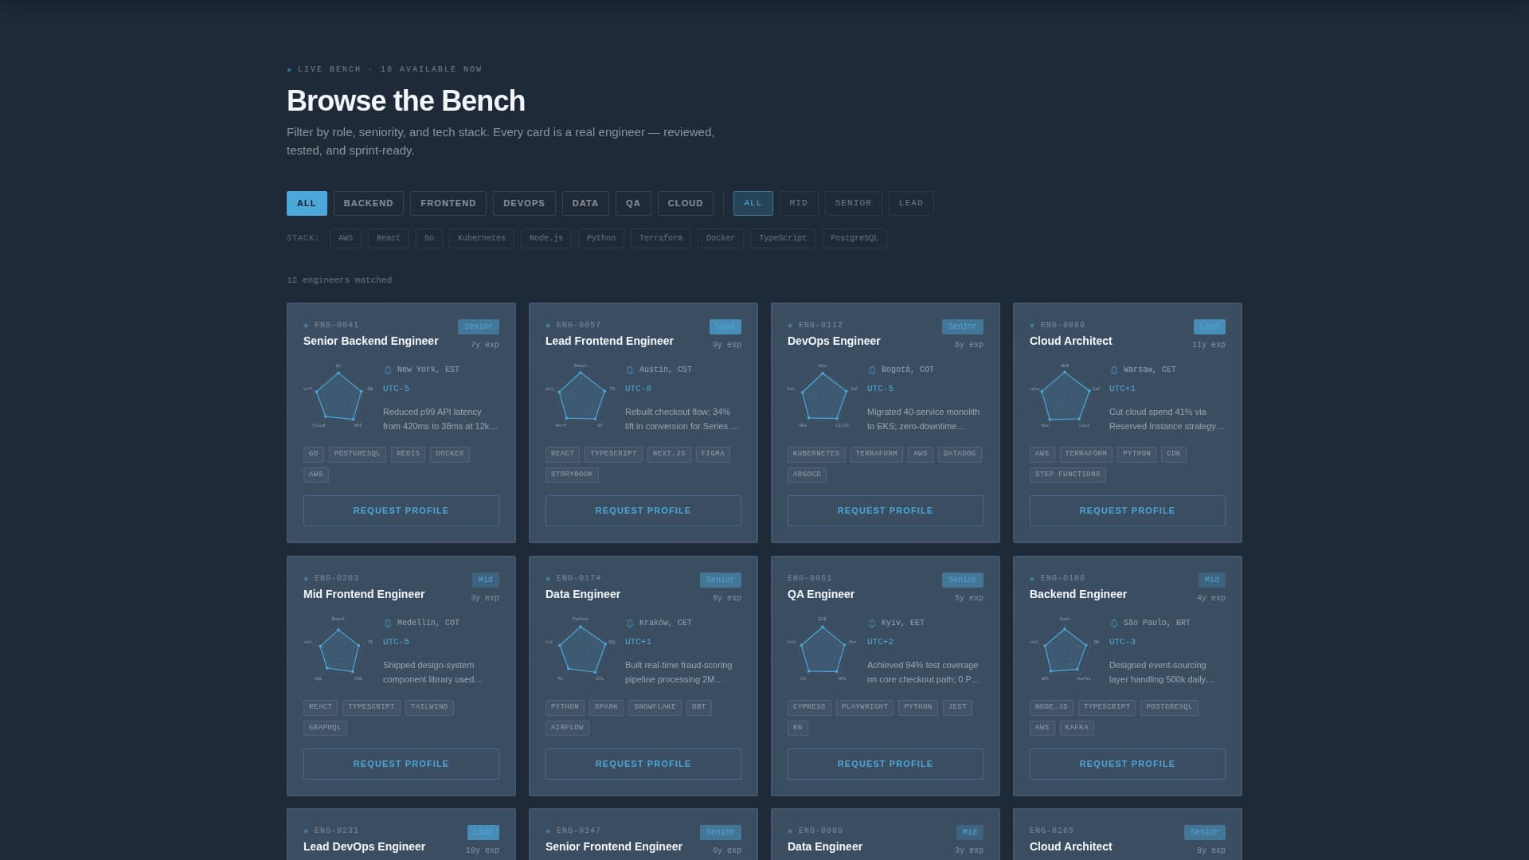Click the globe icon beside Medellín, COT
The height and width of the screenshot is (860, 1529).
coord(388,623)
